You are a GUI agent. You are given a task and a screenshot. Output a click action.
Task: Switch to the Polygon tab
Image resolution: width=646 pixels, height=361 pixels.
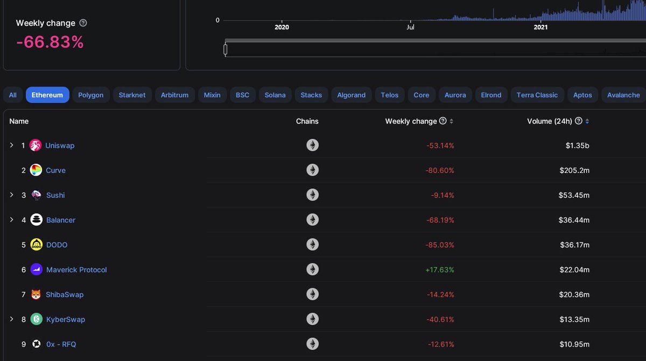91,95
